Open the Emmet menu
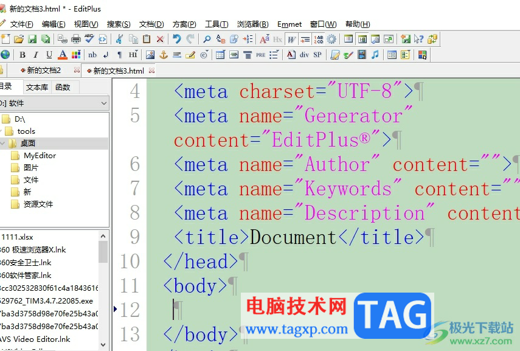Viewport: 520px width, 351px height. (289, 24)
